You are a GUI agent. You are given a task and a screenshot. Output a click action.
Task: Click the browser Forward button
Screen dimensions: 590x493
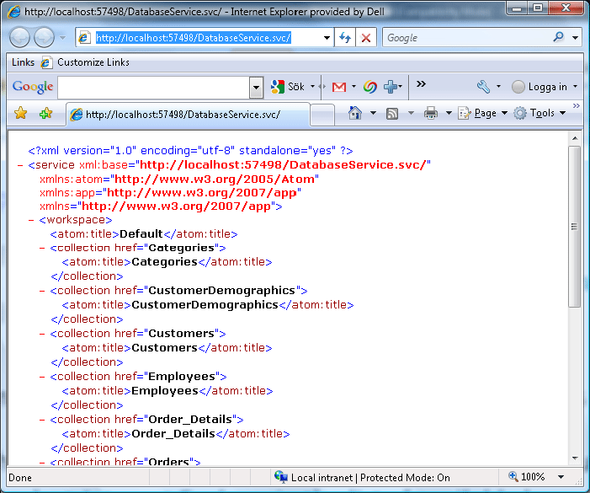coord(44,38)
